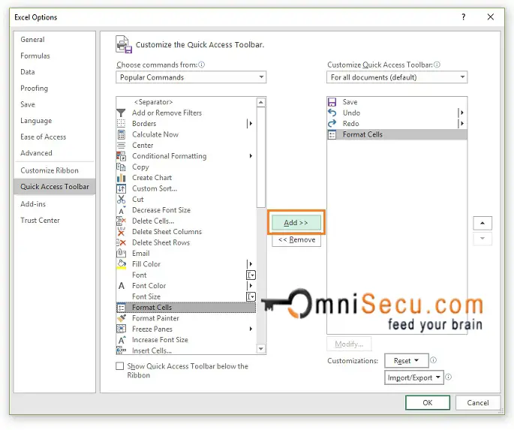Image resolution: width=514 pixels, height=430 pixels.
Task: Confirm with the OK button
Action: 428,402
